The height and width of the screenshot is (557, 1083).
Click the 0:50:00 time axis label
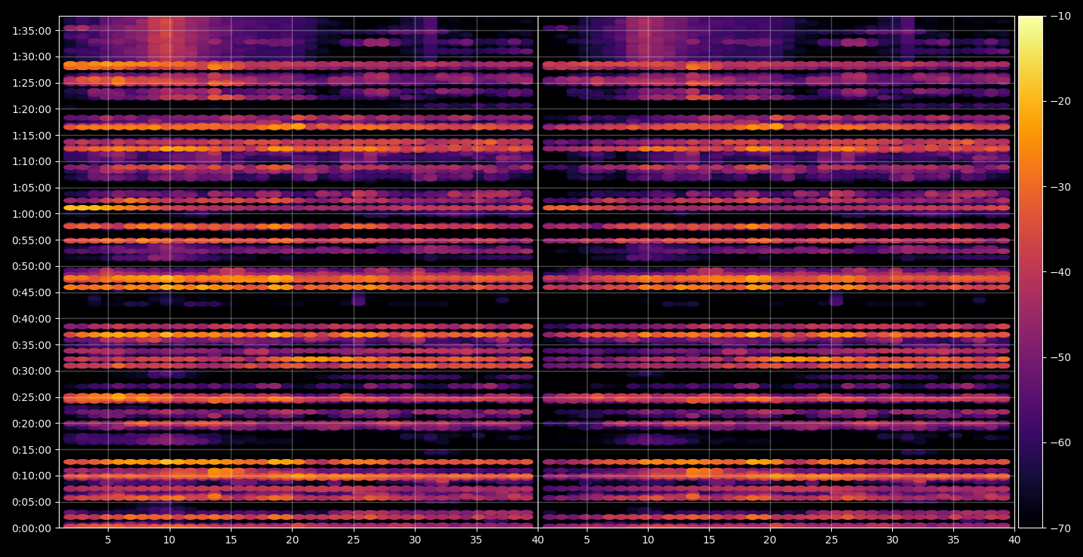[x=32, y=266]
